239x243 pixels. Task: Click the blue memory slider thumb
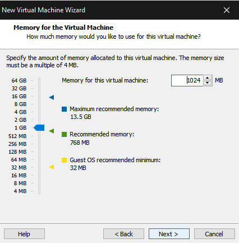[39, 128]
